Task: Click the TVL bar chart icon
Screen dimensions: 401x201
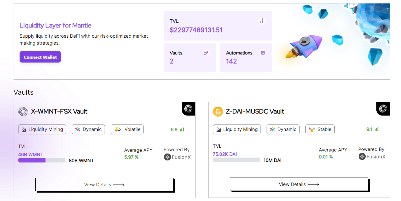Action: 262,21
